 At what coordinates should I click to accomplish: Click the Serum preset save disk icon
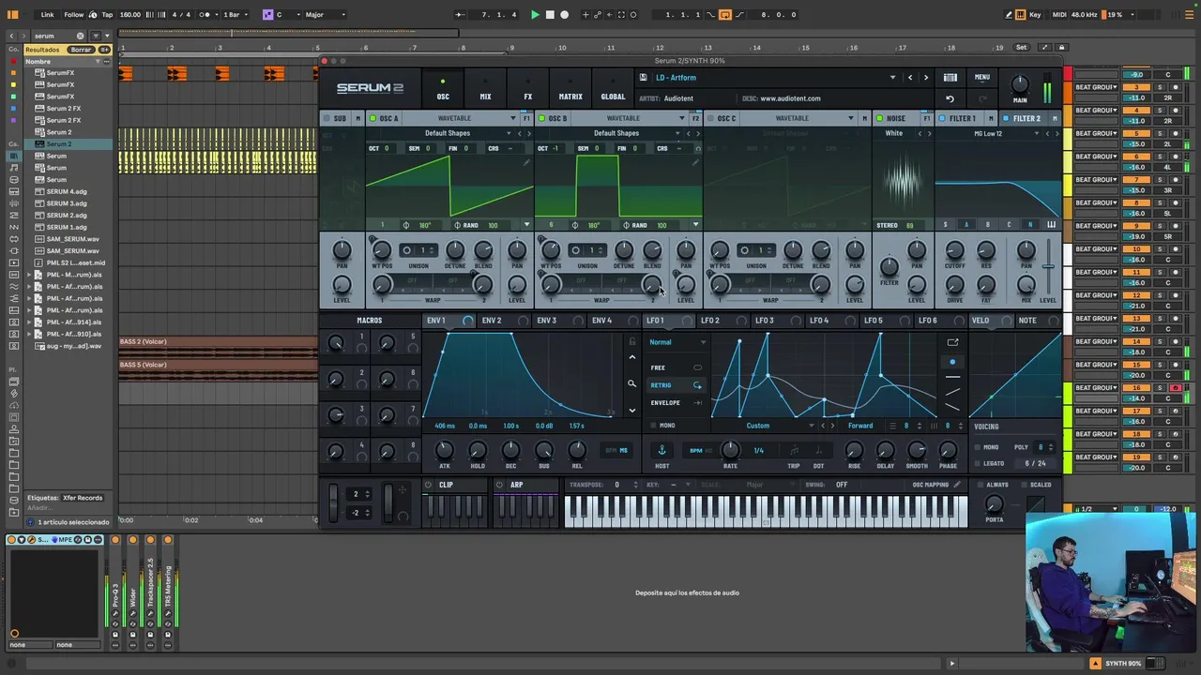click(x=643, y=78)
